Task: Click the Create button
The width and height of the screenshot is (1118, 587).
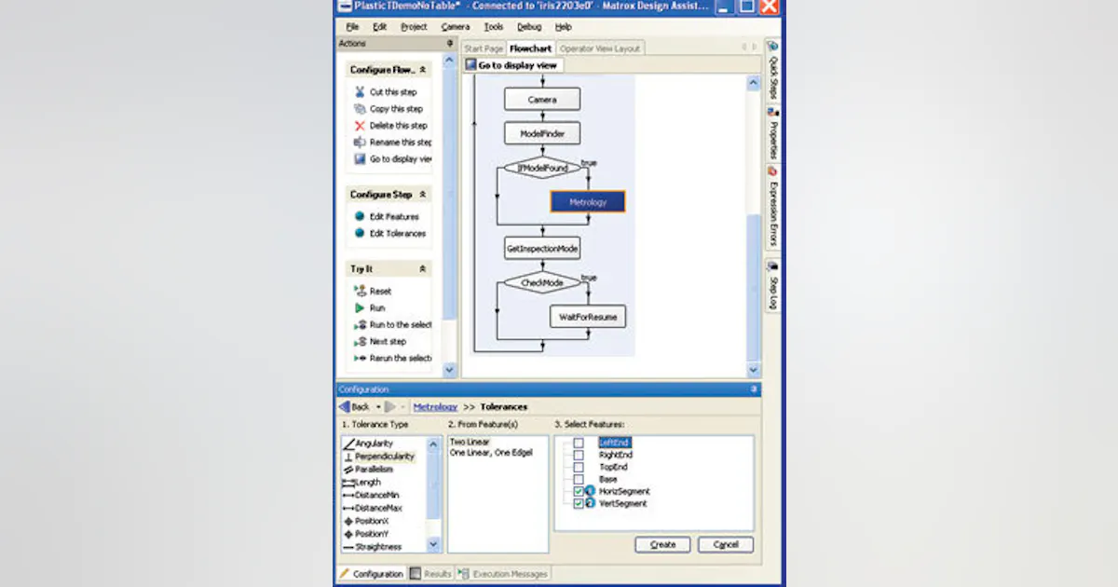Action: tap(662, 545)
